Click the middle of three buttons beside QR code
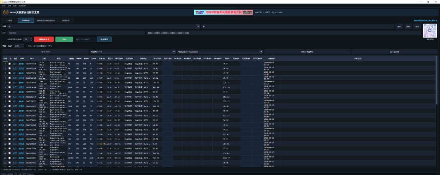This screenshot has height=175, width=440. pos(408,27)
